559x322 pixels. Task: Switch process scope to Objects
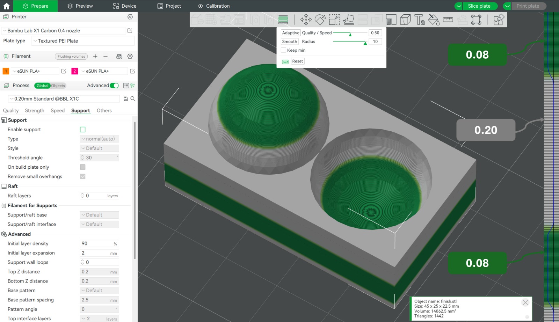(58, 86)
